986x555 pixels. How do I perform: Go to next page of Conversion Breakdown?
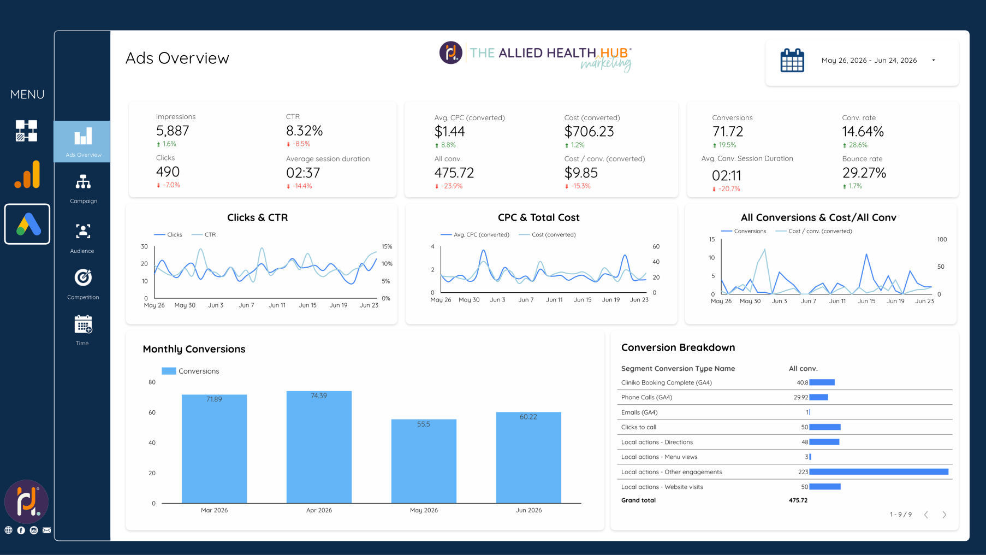pos(945,515)
